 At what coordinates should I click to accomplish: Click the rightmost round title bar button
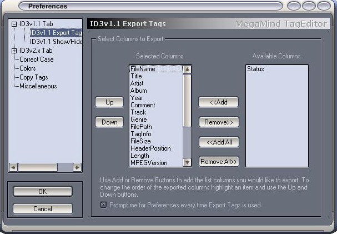[x=324, y=6]
